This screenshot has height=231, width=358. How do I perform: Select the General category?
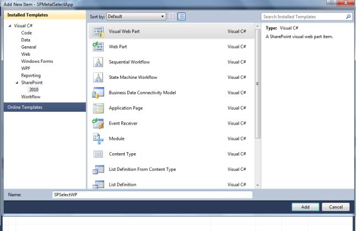(x=29, y=47)
